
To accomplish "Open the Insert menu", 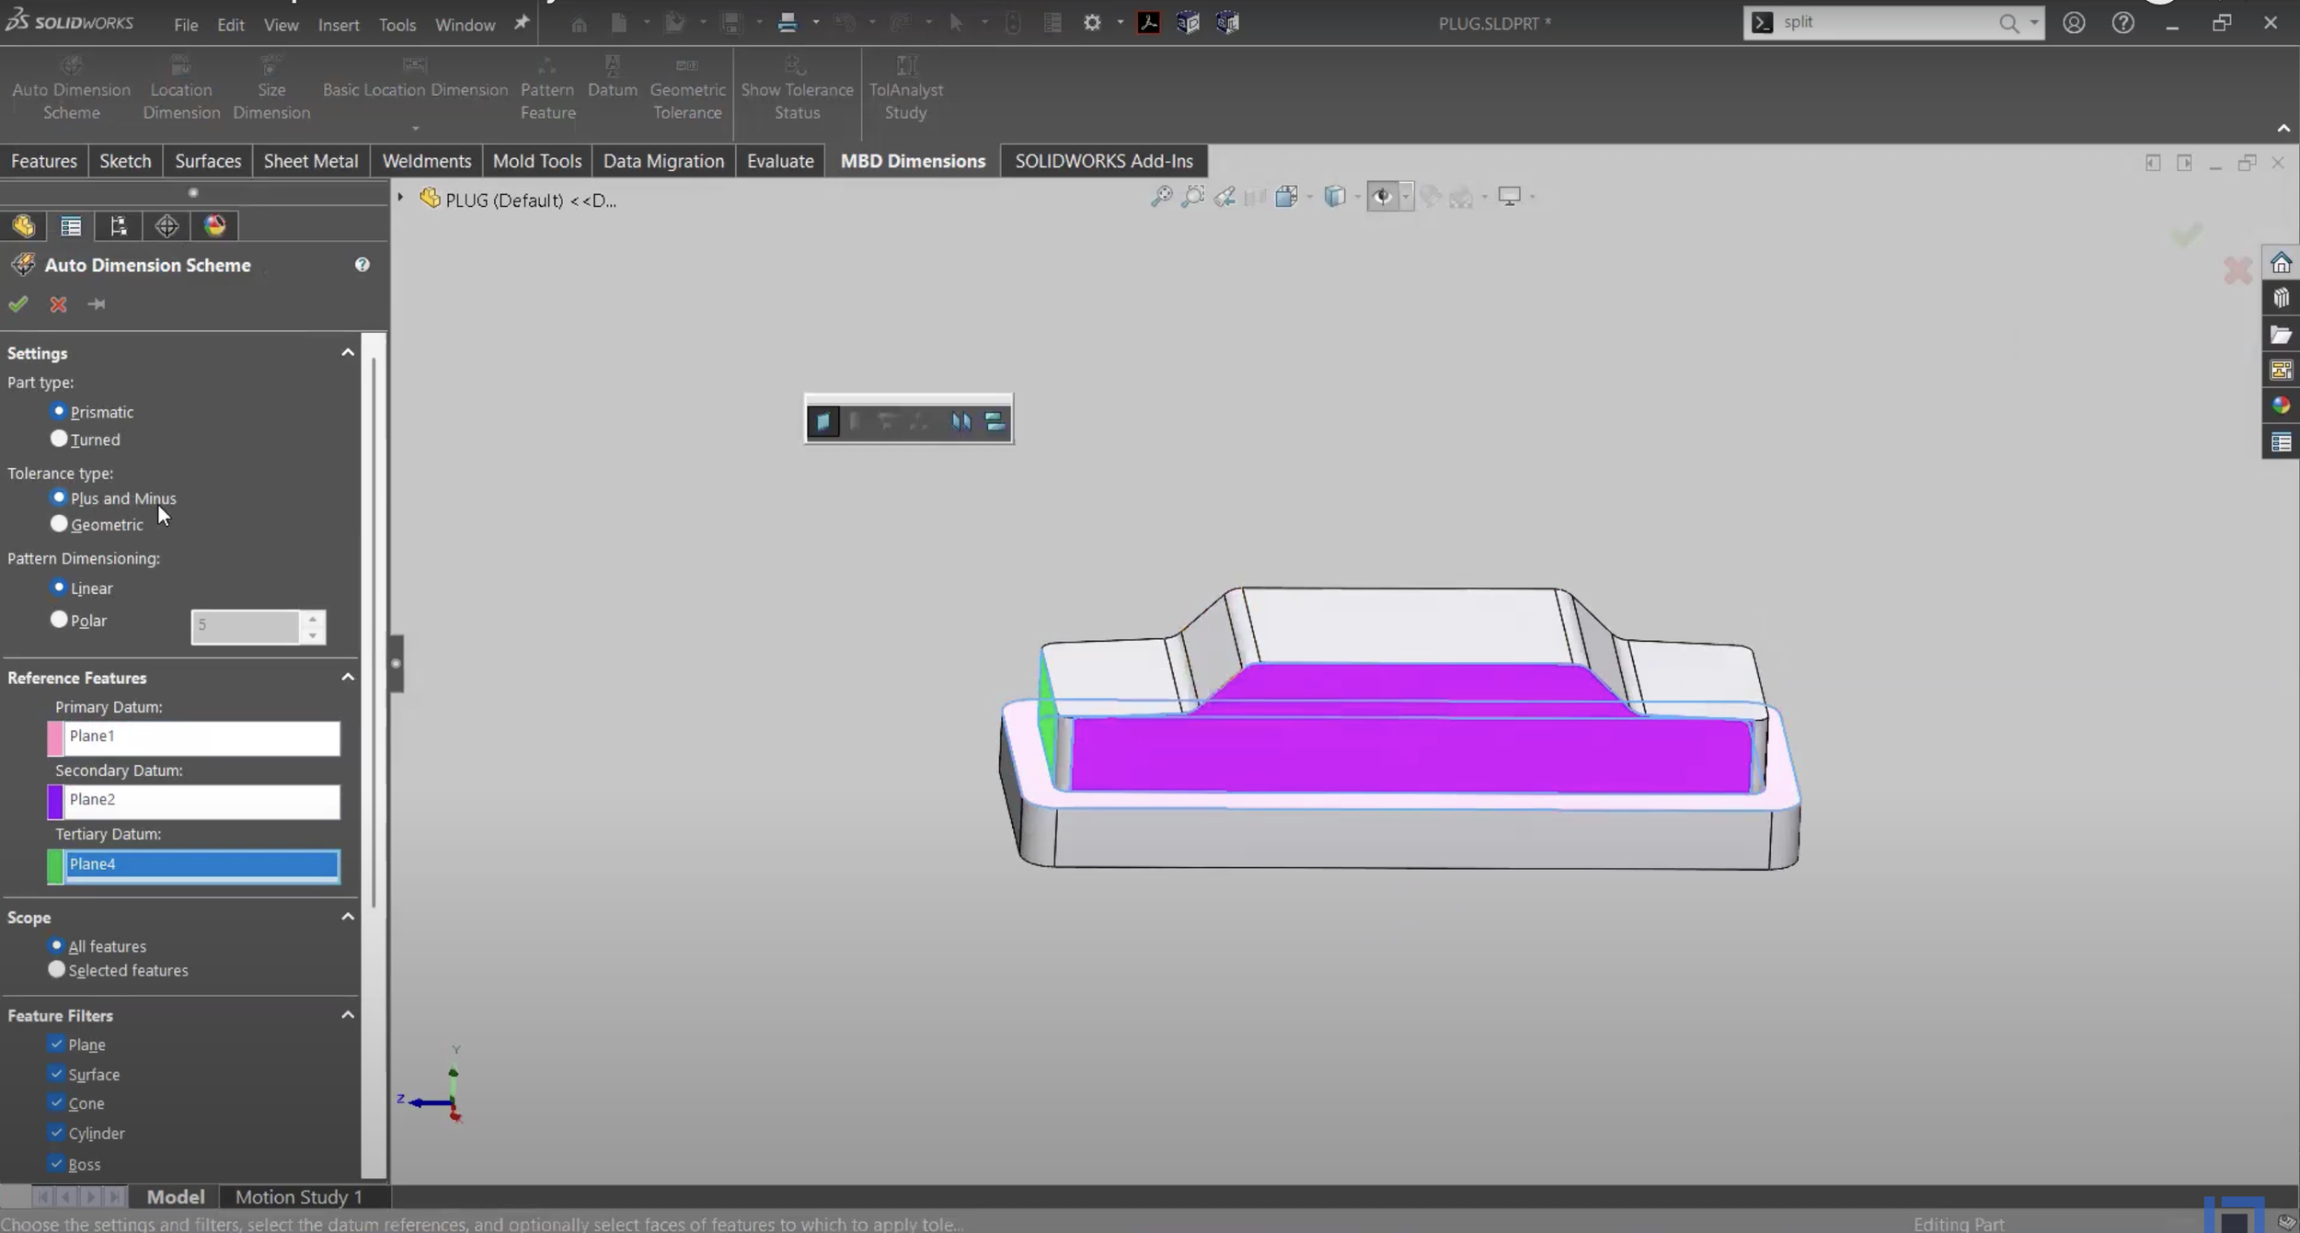I will click(x=338, y=25).
